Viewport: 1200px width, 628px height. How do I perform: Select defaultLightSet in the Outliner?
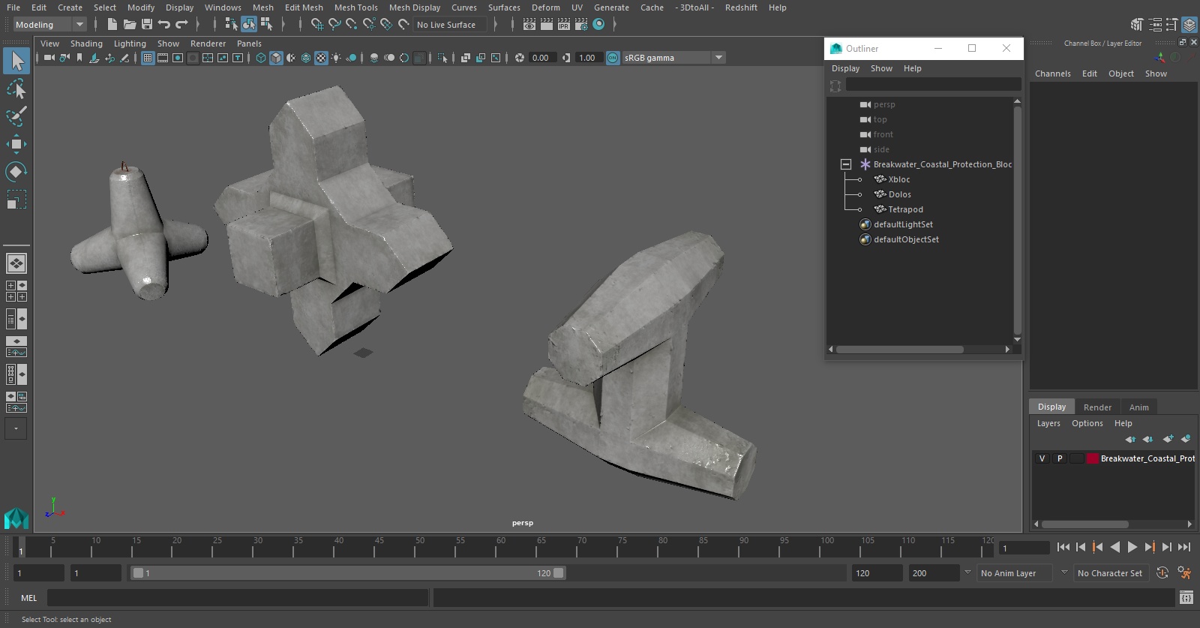[x=903, y=224]
